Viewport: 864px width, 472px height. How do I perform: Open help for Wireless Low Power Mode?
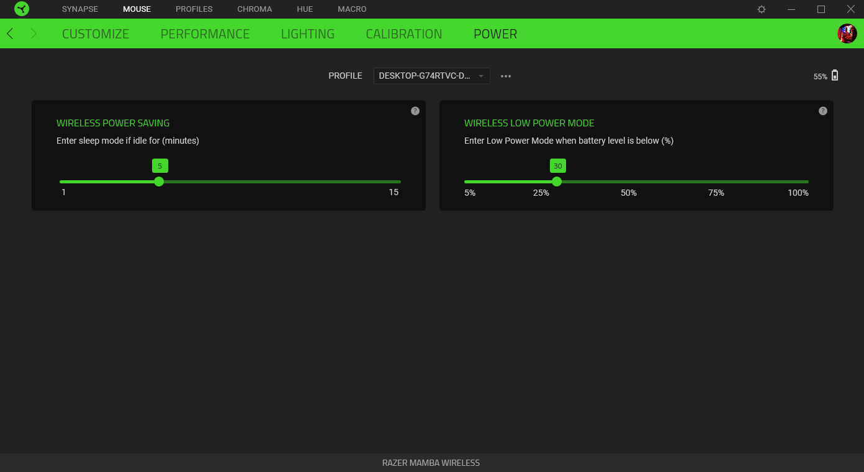[x=822, y=111]
